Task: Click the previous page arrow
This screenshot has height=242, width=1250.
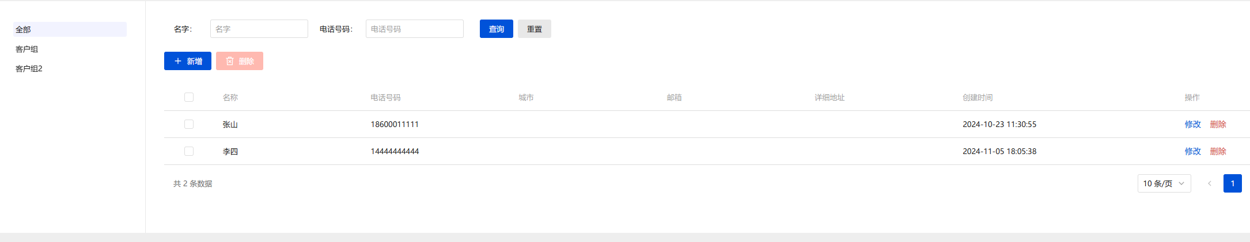Action: tap(1210, 183)
